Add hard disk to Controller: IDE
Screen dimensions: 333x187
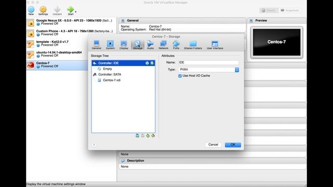click(x=152, y=63)
